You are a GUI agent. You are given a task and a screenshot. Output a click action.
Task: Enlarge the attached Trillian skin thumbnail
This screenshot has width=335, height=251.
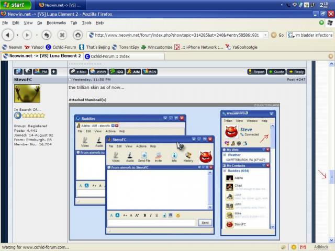(174, 172)
